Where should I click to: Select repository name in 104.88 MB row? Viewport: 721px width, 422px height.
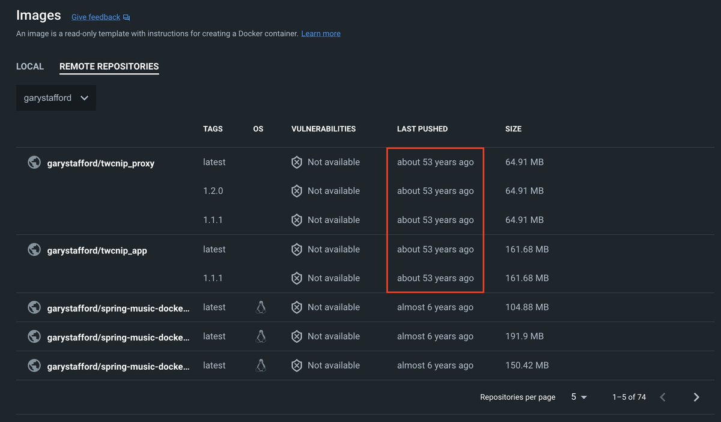[118, 309]
